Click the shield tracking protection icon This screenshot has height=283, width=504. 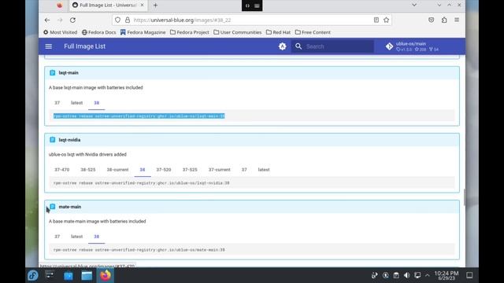[x=117, y=20]
